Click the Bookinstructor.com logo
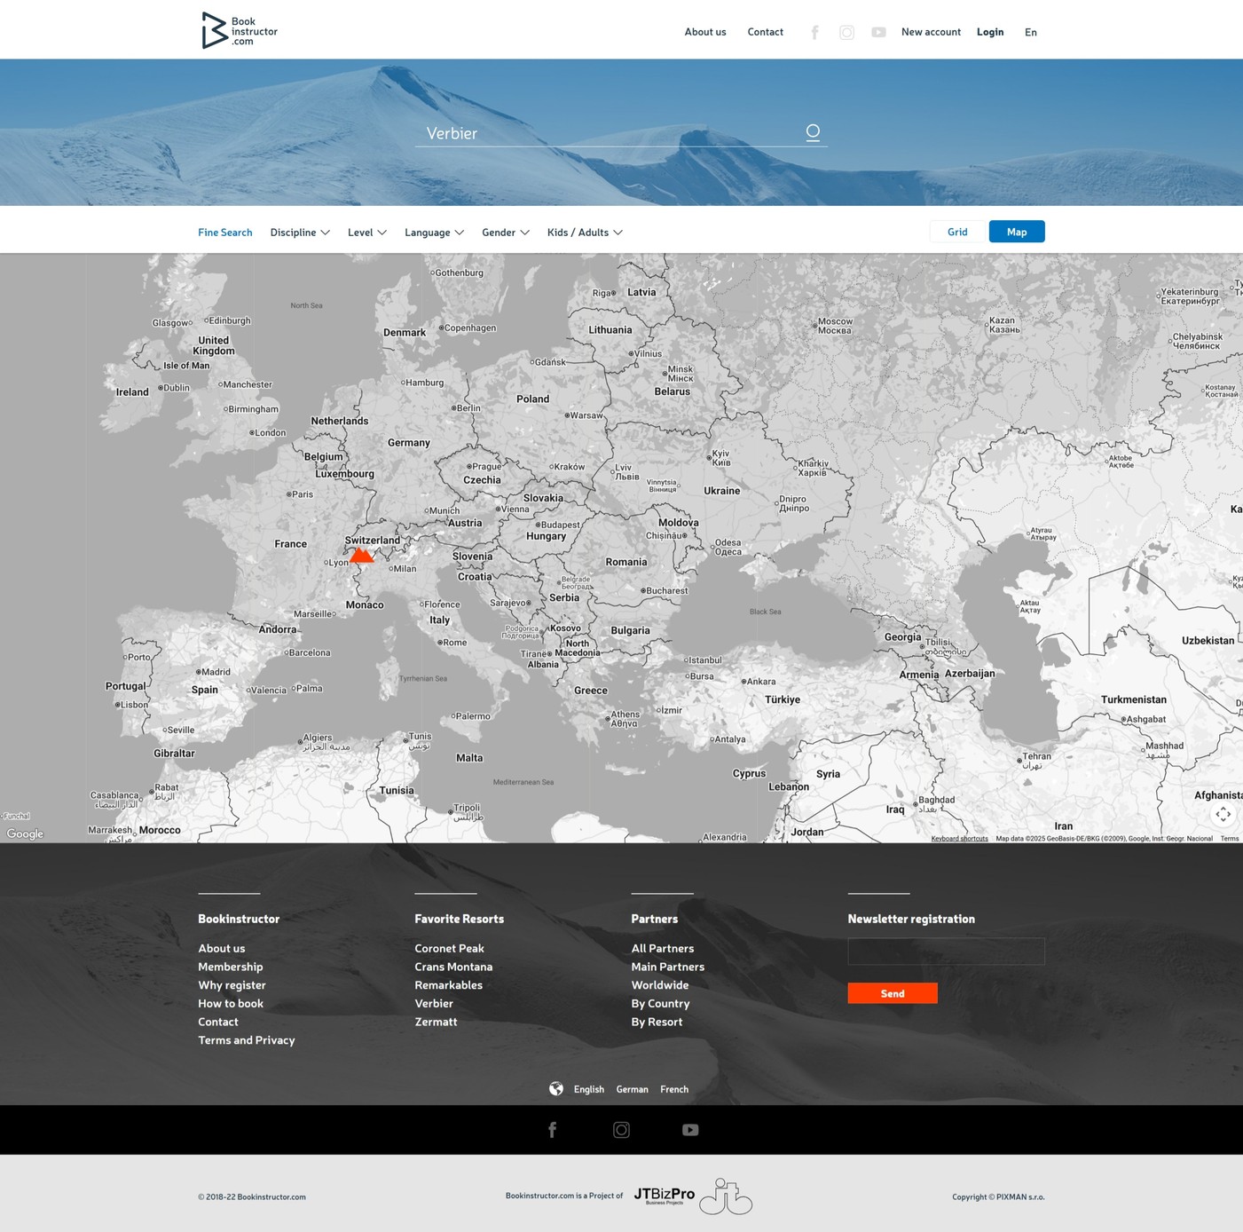Viewport: 1243px width, 1232px height. tap(240, 31)
